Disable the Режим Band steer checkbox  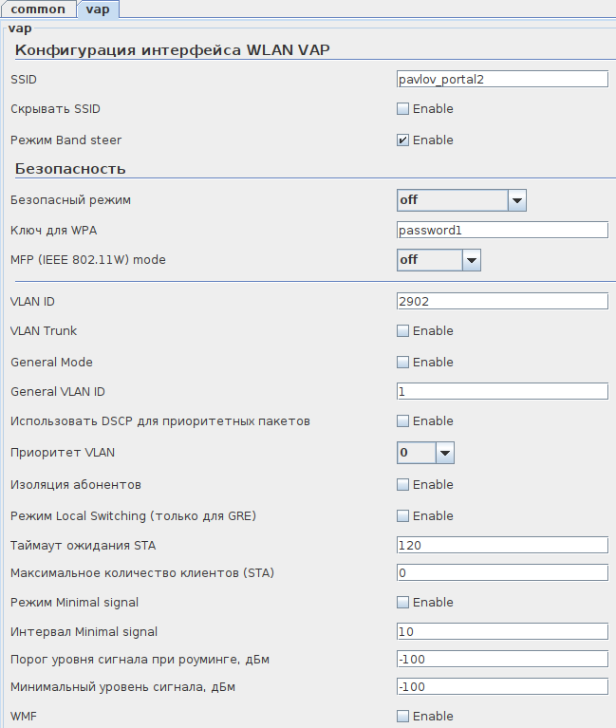[402, 140]
